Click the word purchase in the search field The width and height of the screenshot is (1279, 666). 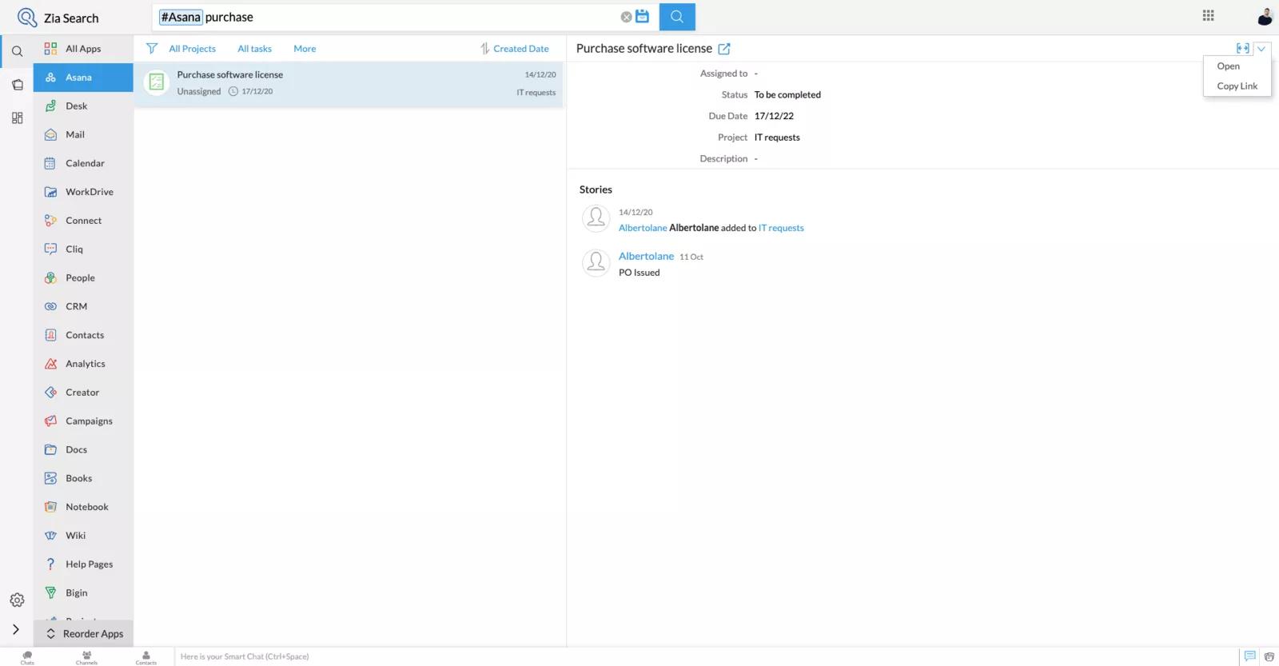[229, 17]
